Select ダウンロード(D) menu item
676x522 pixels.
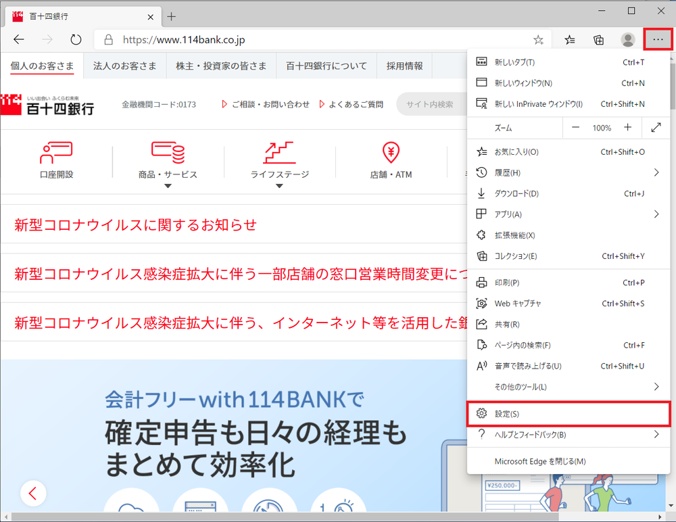pyautogui.click(x=569, y=193)
